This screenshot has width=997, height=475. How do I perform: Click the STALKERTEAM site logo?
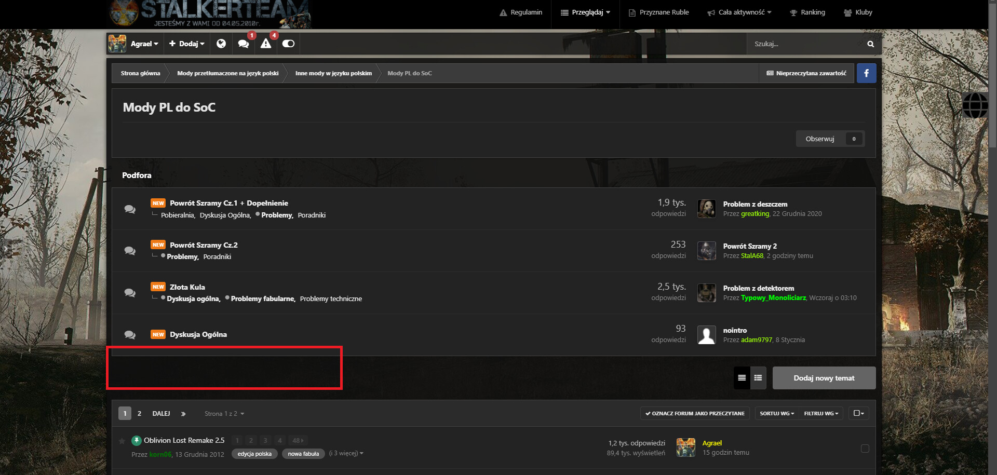(210, 14)
